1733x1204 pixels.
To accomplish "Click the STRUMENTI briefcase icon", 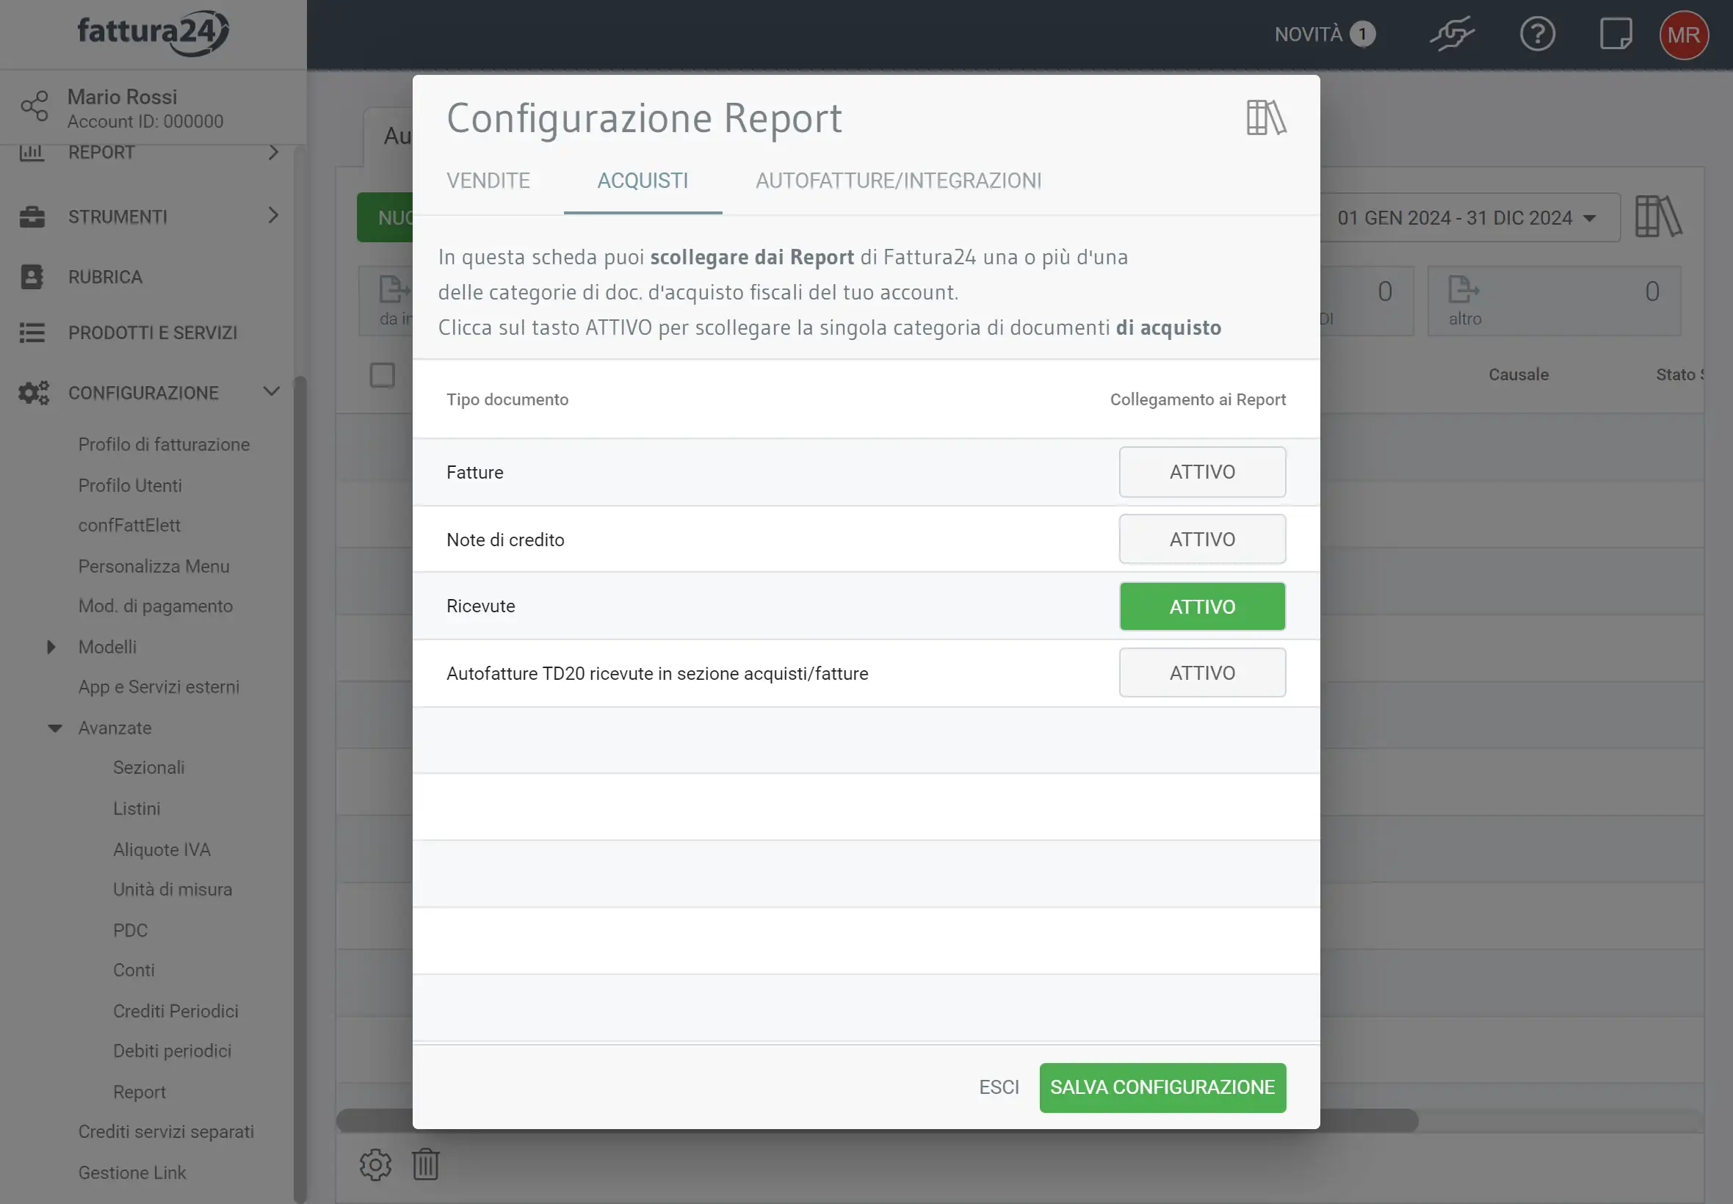I will click(x=32, y=217).
